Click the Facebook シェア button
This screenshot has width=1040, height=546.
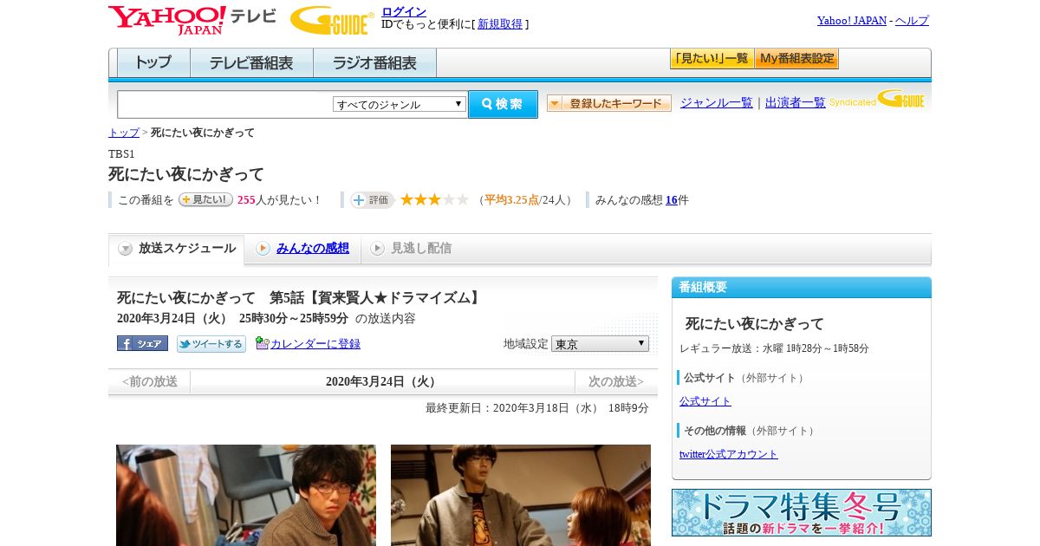pyautogui.click(x=142, y=343)
